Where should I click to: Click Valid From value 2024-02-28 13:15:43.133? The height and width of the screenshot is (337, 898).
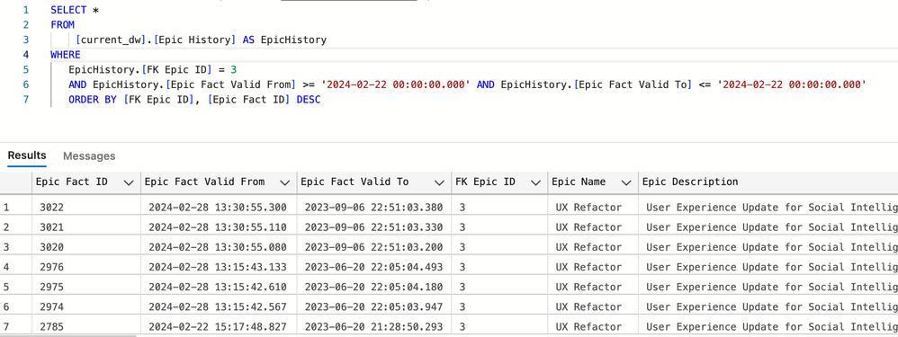(x=218, y=267)
